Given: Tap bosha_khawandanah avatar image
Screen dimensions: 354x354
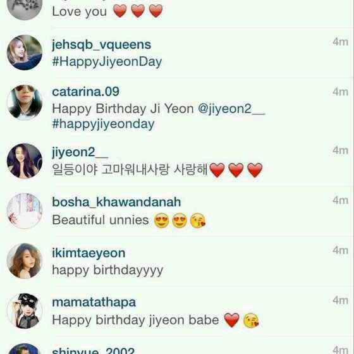Looking at the screenshot, I should (x=25, y=211).
